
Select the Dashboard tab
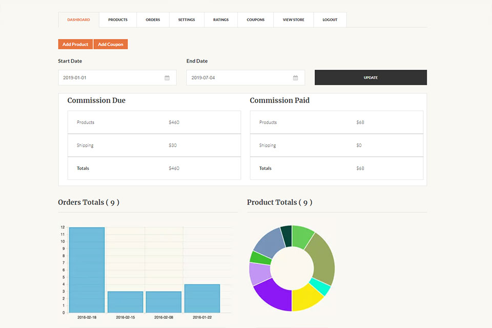(x=78, y=20)
